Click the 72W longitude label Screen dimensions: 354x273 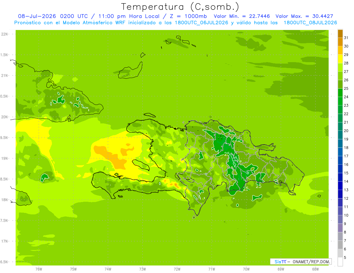pos(177,269)
